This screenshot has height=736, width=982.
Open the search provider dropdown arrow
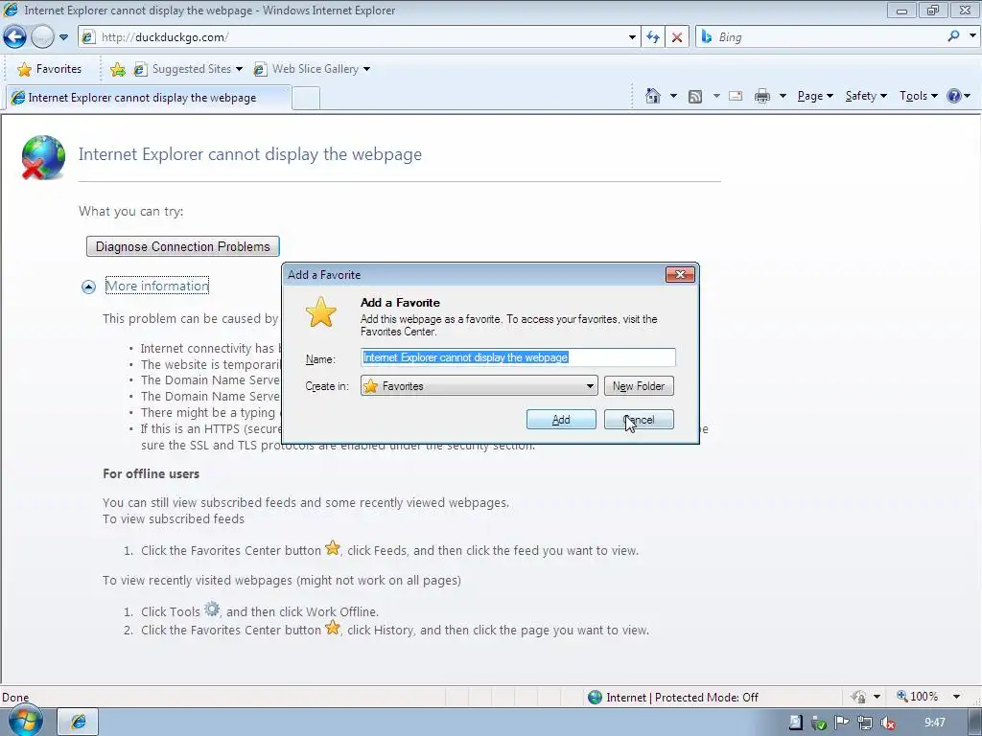(972, 36)
